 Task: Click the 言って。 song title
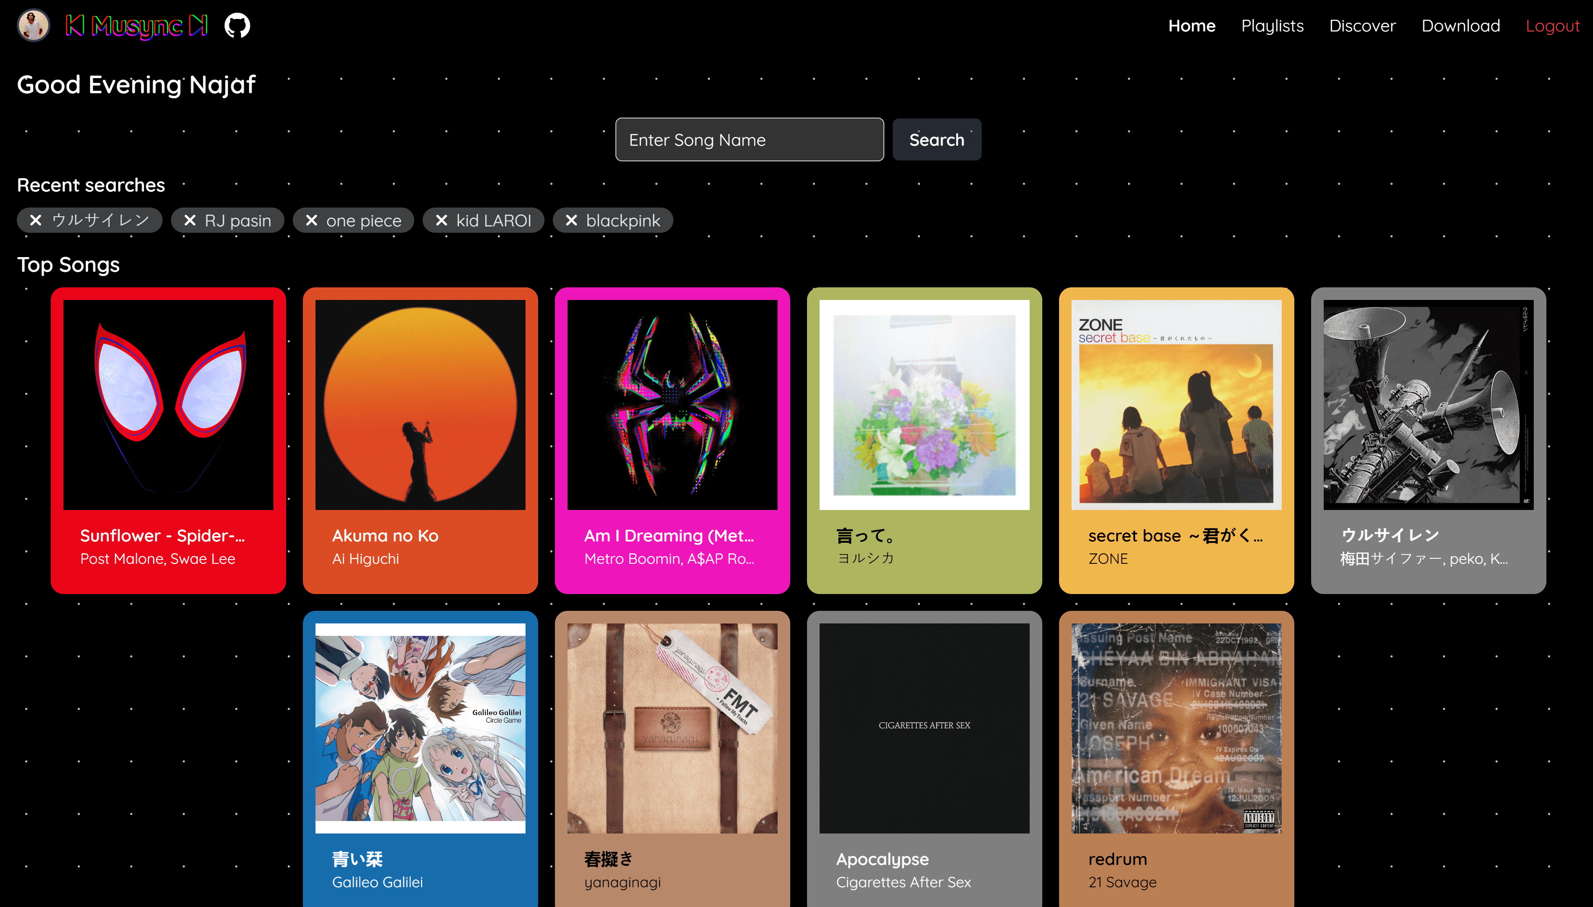[x=866, y=536]
